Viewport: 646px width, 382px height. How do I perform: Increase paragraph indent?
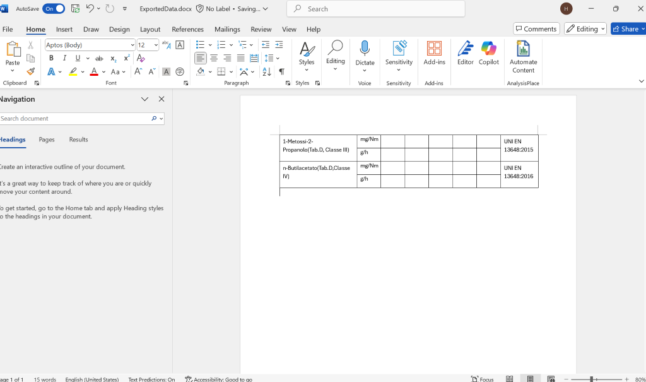279,45
